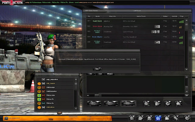
Task: Click the rank icon beside PbDev.Ru
Action: point(43,103)
